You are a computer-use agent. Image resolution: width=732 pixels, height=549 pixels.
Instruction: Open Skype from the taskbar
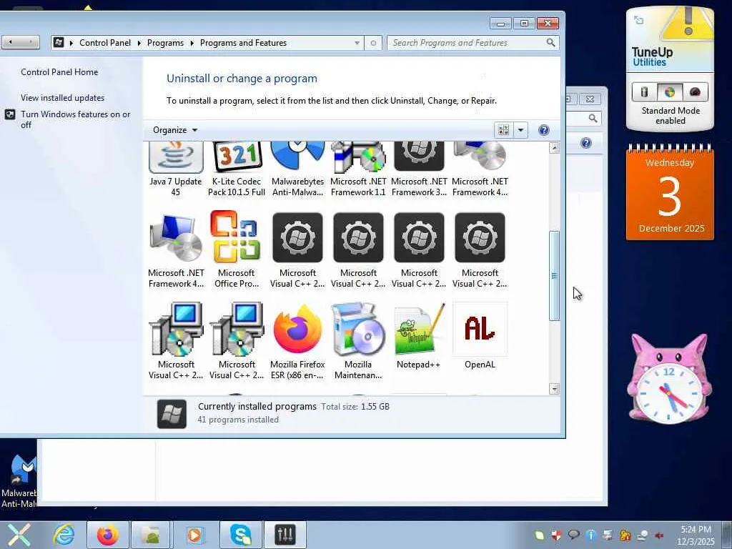(240, 535)
